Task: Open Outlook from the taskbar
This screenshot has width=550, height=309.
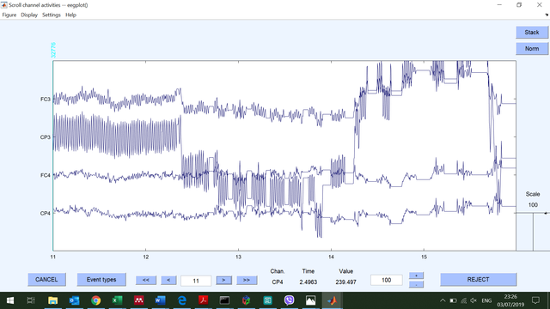Action: point(74,300)
